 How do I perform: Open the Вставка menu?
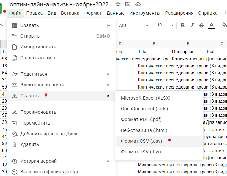[x=70, y=13]
